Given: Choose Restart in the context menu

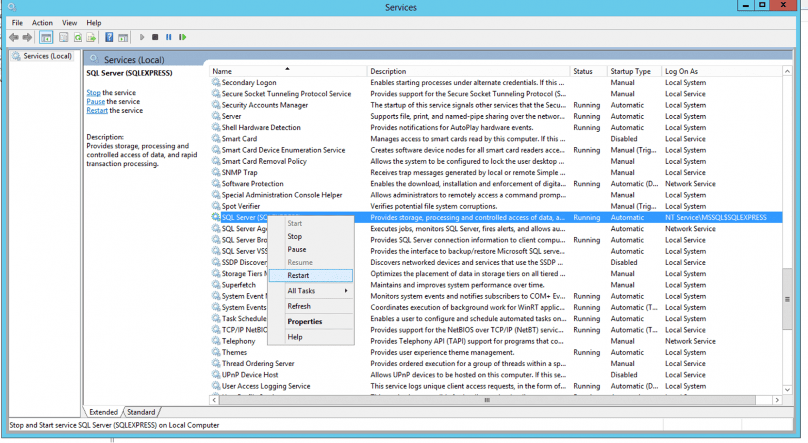Looking at the screenshot, I should point(298,275).
